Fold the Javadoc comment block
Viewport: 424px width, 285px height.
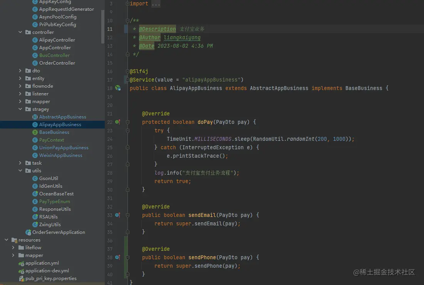pos(127,20)
